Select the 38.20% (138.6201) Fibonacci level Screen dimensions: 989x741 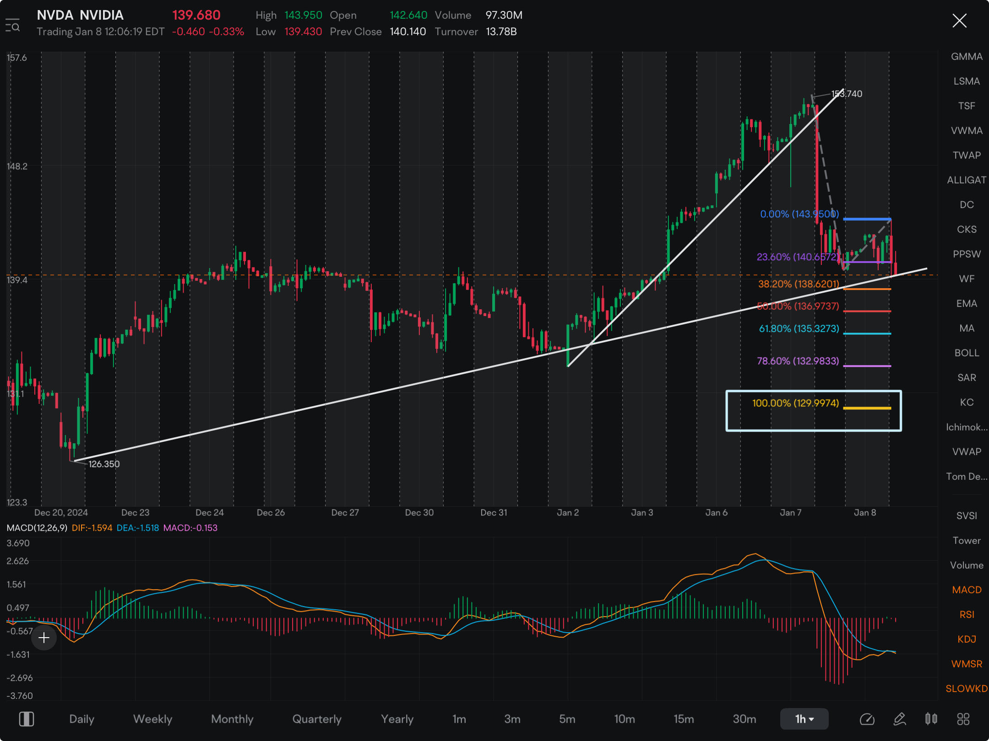pyautogui.click(x=799, y=284)
